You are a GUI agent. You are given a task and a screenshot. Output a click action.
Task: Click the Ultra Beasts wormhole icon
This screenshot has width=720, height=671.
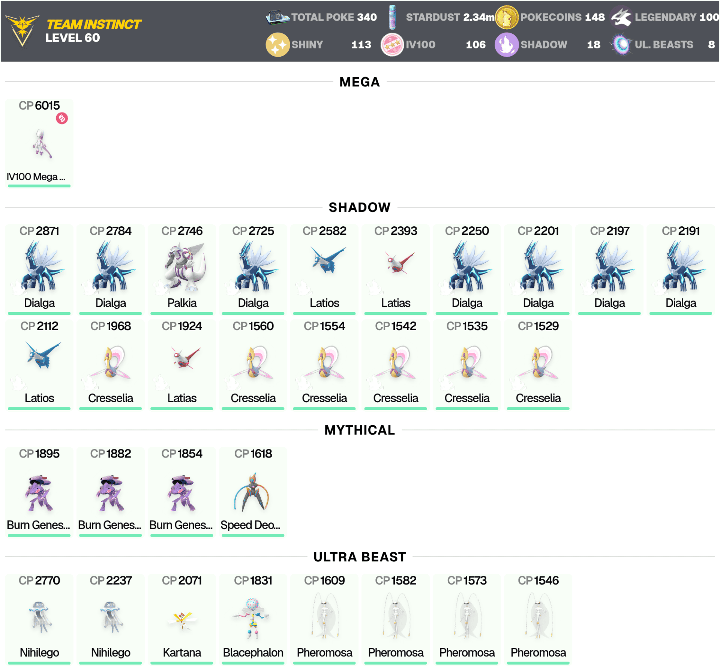point(621,45)
